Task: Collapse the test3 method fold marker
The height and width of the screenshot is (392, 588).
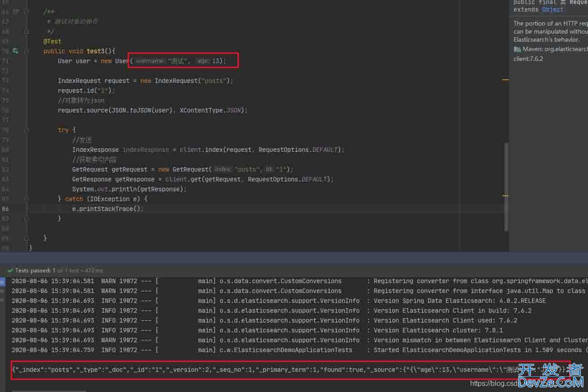Action: tap(26, 51)
